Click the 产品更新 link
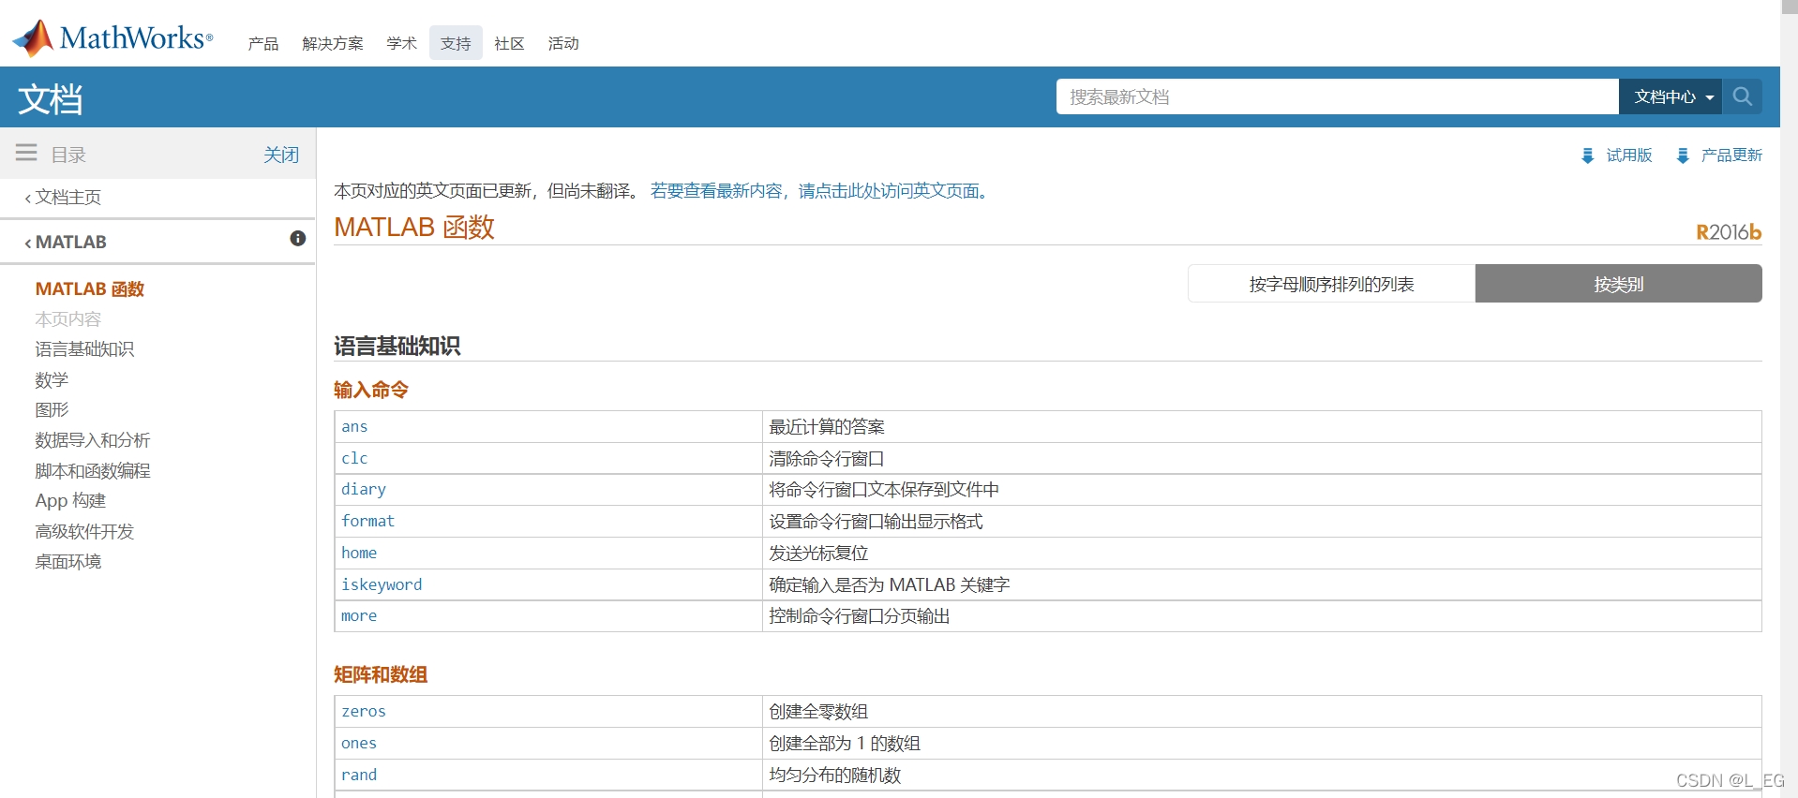The width and height of the screenshot is (1798, 798). coord(1731,155)
